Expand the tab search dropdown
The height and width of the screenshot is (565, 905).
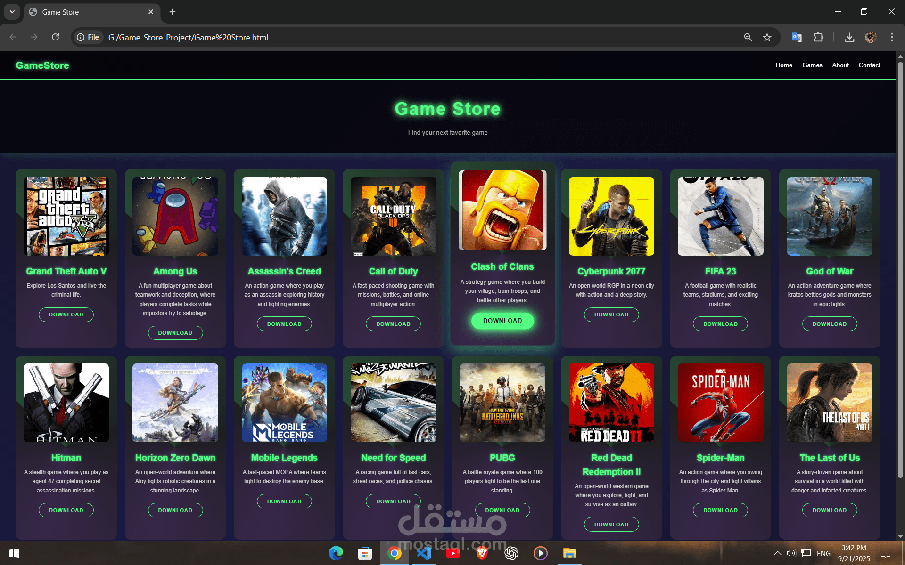point(12,12)
